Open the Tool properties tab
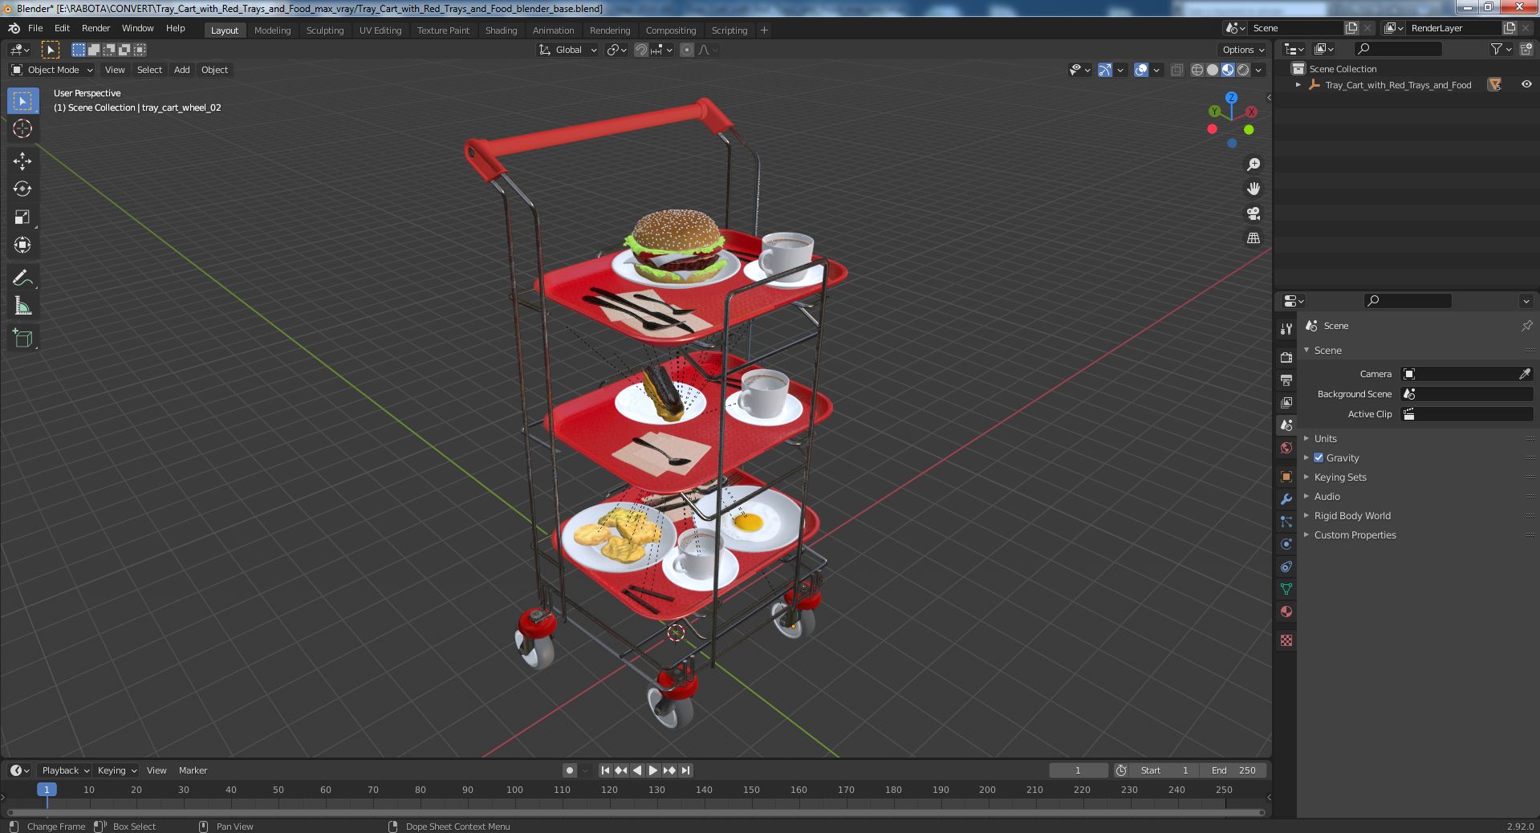 pyautogui.click(x=1286, y=329)
